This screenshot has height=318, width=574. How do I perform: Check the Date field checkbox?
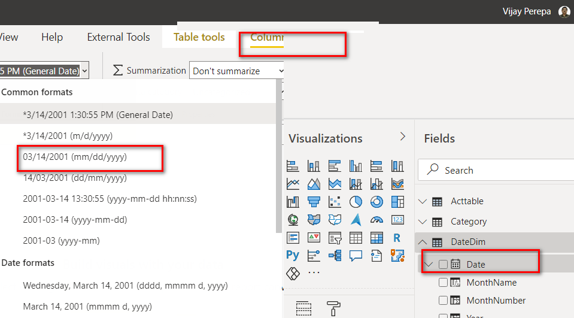[443, 264]
